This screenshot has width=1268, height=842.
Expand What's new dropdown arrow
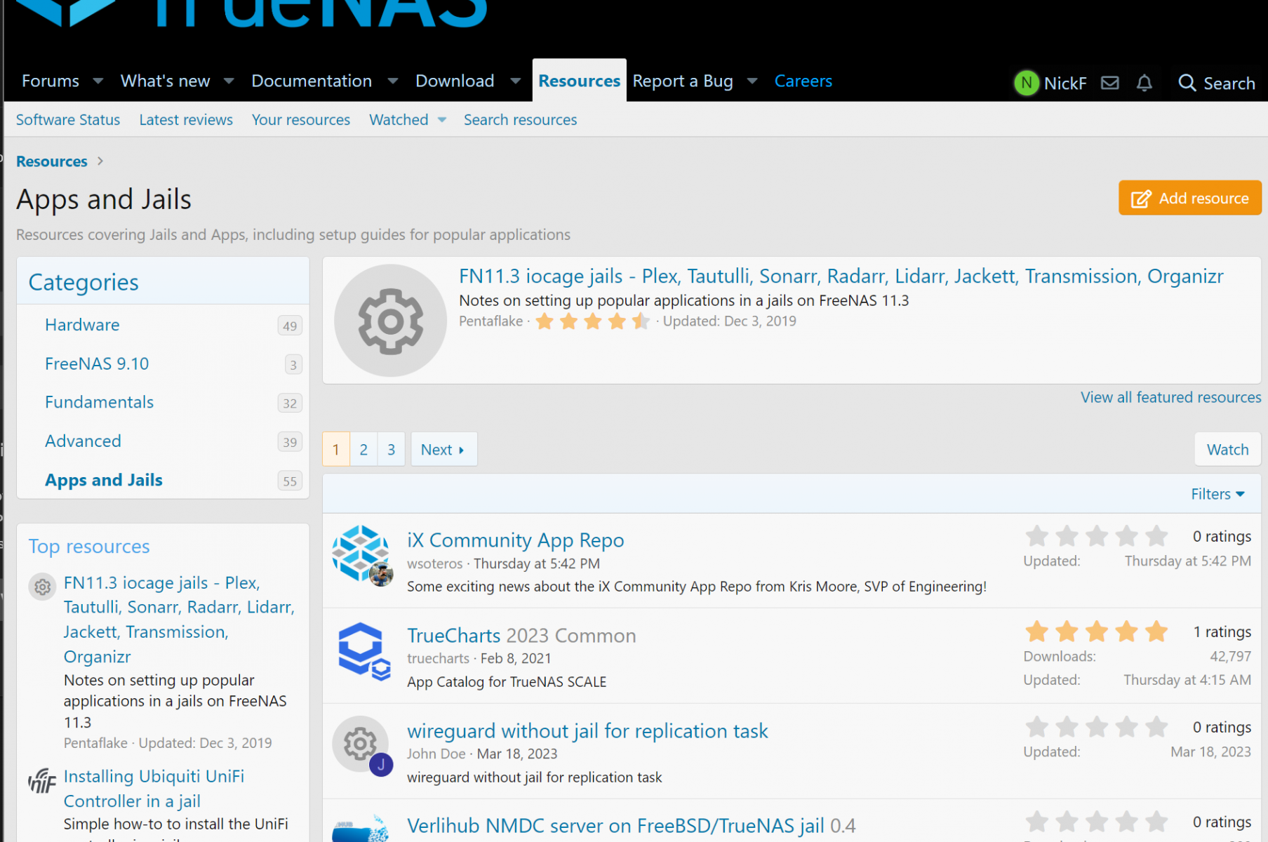pyautogui.click(x=229, y=81)
